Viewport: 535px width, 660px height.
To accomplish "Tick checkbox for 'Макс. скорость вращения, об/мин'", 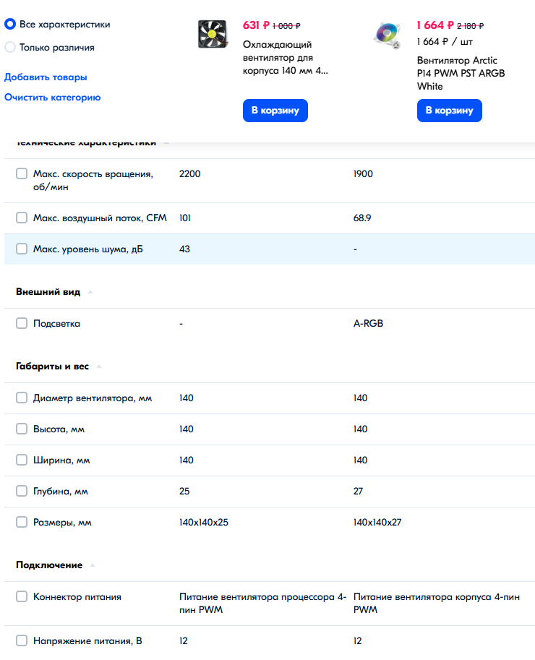I will [x=22, y=173].
